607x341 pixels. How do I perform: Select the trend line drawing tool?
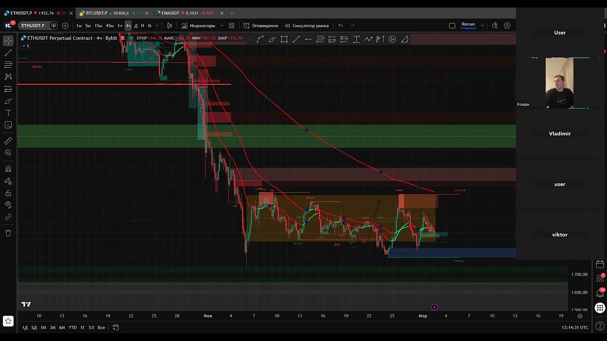[8, 53]
